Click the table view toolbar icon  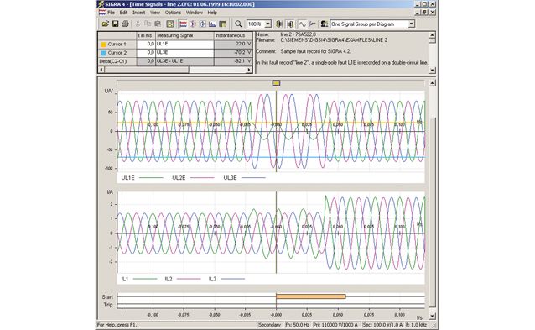(222, 24)
